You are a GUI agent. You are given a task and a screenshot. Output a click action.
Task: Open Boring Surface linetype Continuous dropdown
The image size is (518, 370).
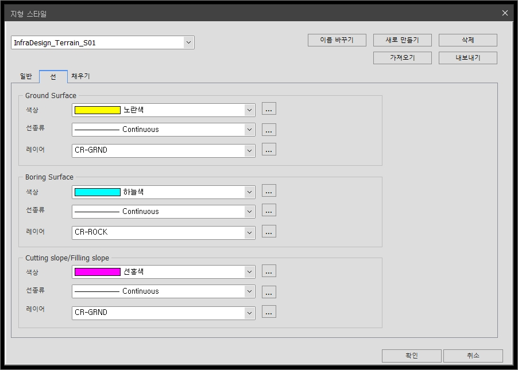[x=164, y=211]
